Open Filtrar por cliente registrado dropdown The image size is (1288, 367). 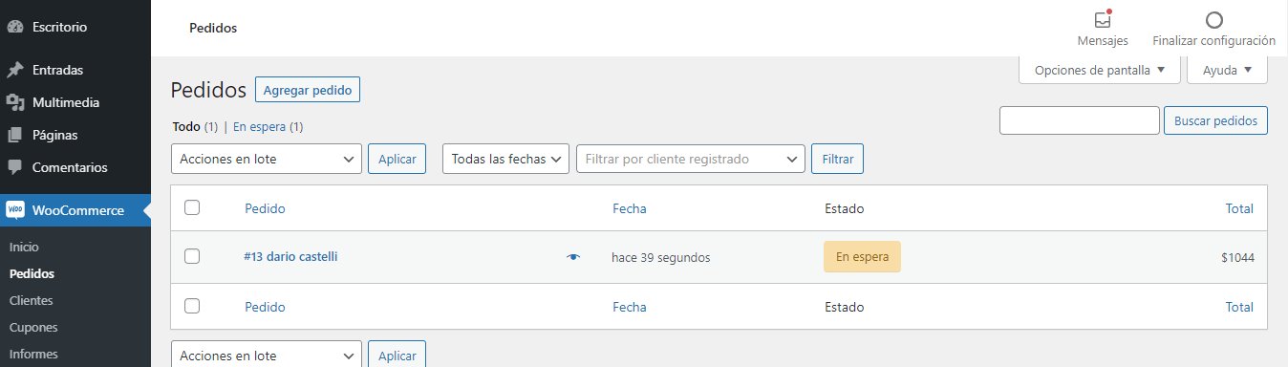[x=691, y=159]
